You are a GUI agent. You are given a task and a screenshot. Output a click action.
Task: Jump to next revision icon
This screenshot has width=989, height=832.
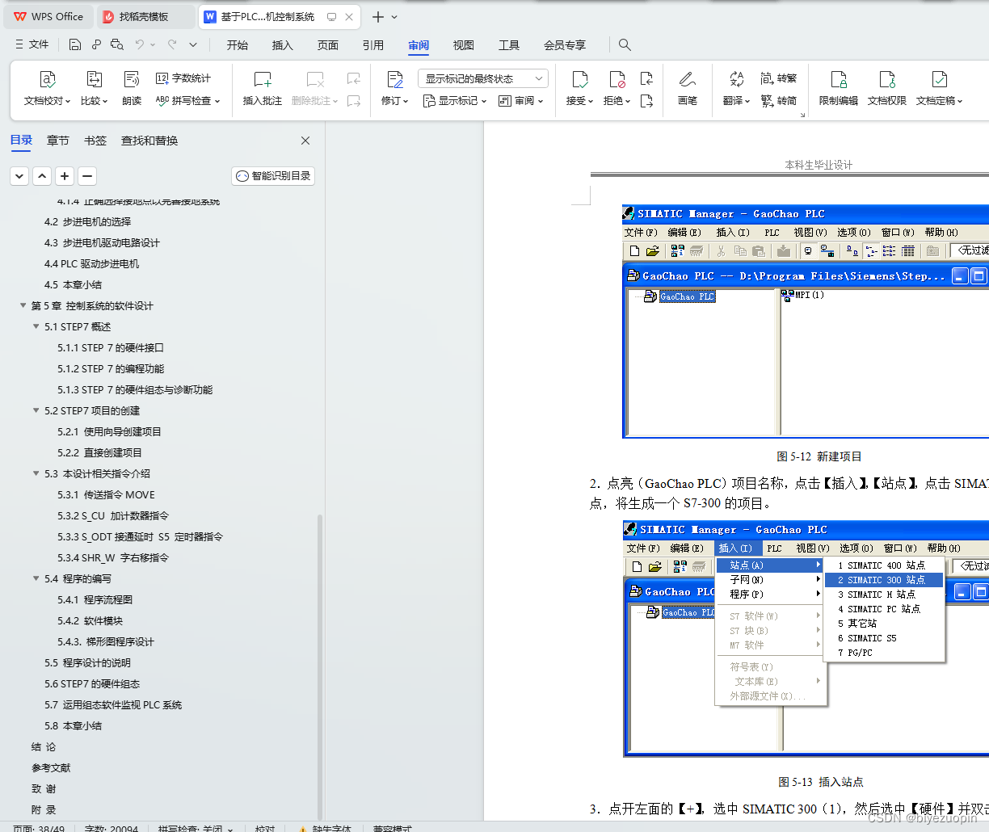click(x=646, y=101)
